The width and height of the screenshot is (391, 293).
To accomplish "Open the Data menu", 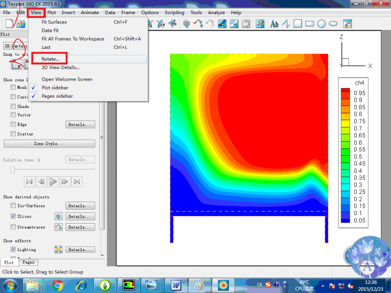I will pos(110,13).
